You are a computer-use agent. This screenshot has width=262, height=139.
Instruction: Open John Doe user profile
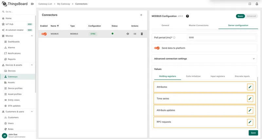tap(18, 135)
